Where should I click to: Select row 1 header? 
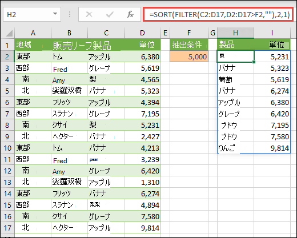click(x=7, y=45)
